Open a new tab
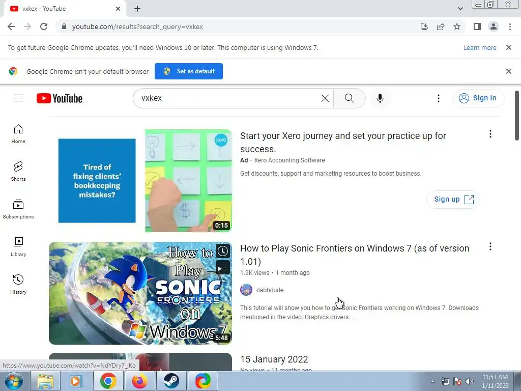 137,9
